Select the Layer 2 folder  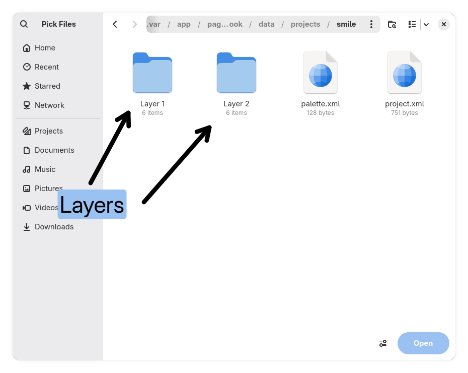[x=237, y=84]
